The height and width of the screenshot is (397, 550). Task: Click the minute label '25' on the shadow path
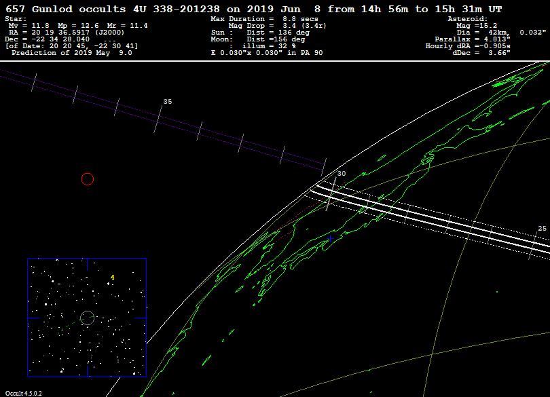[x=543, y=228]
